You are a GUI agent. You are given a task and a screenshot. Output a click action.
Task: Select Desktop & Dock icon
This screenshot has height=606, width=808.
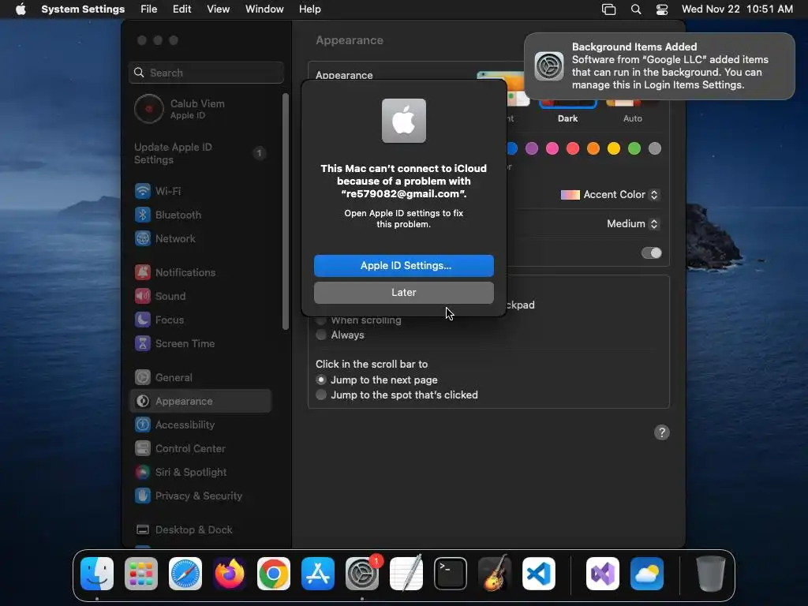click(x=143, y=529)
